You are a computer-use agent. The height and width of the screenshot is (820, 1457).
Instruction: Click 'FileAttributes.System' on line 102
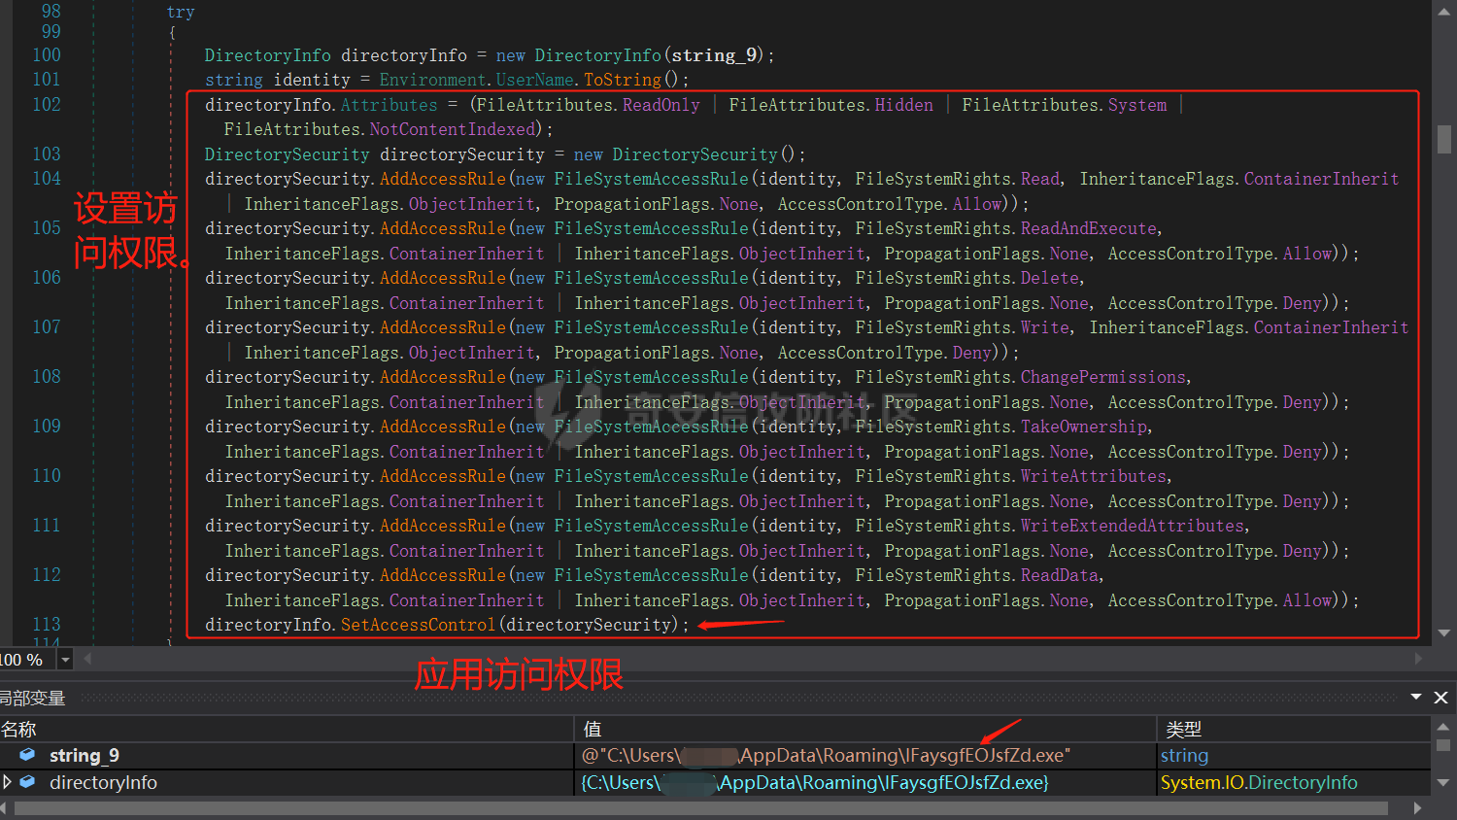pos(1065,105)
